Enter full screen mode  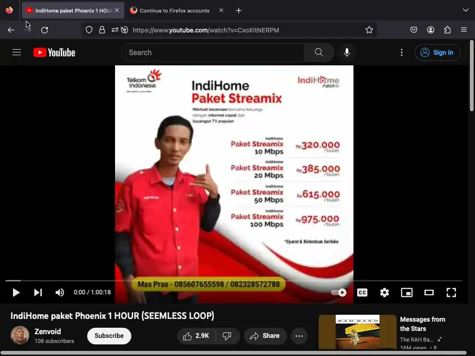point(451,292)
